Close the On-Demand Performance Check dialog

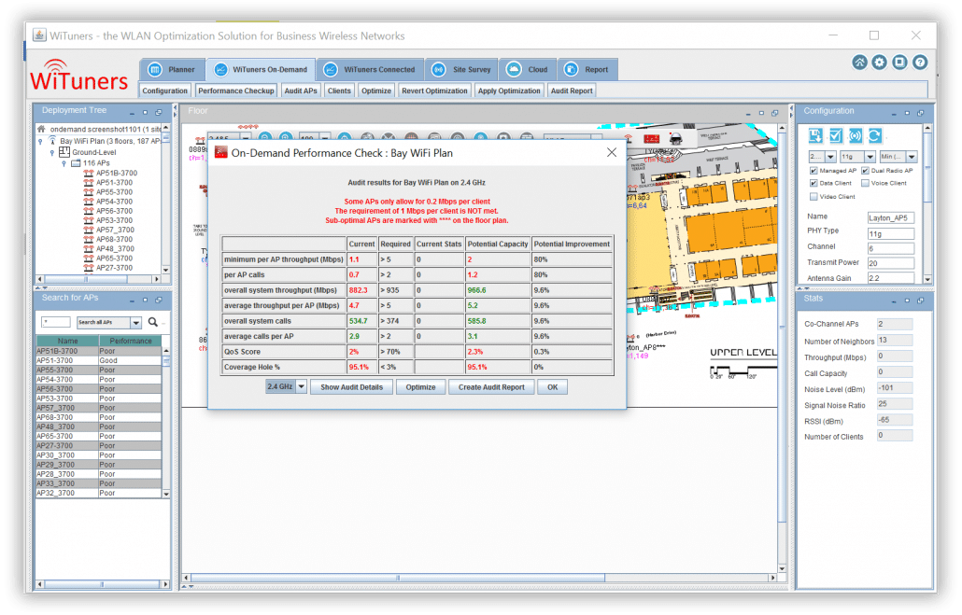coord(612,153)
